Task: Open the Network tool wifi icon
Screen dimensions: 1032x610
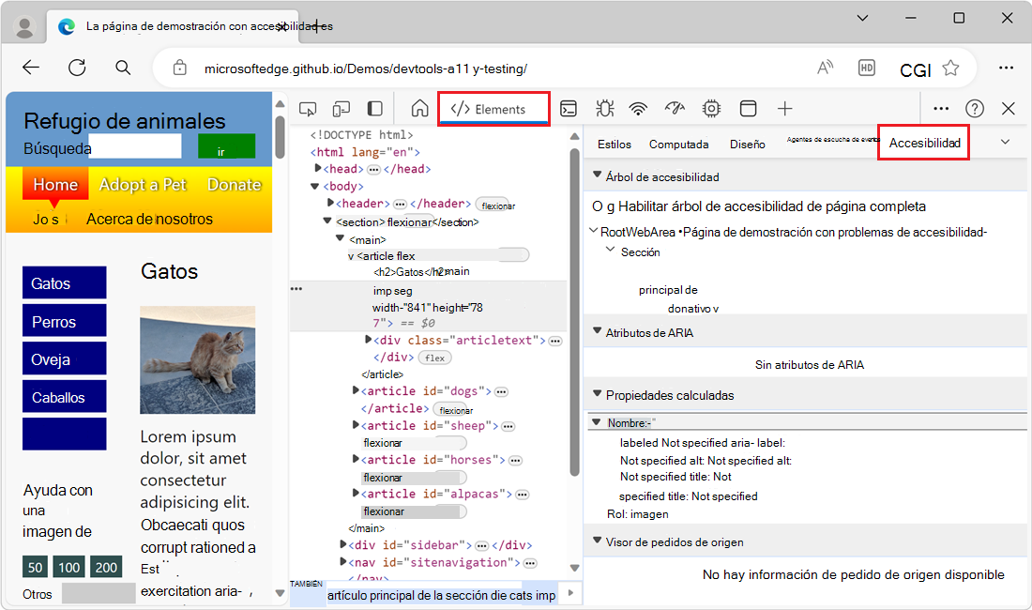Action: (639, 109)
